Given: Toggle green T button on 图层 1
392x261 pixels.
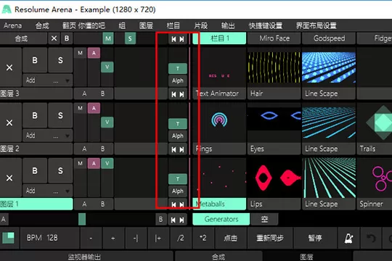Looking at the screenshot, I should pyautogui.click(x=178, y=179).
